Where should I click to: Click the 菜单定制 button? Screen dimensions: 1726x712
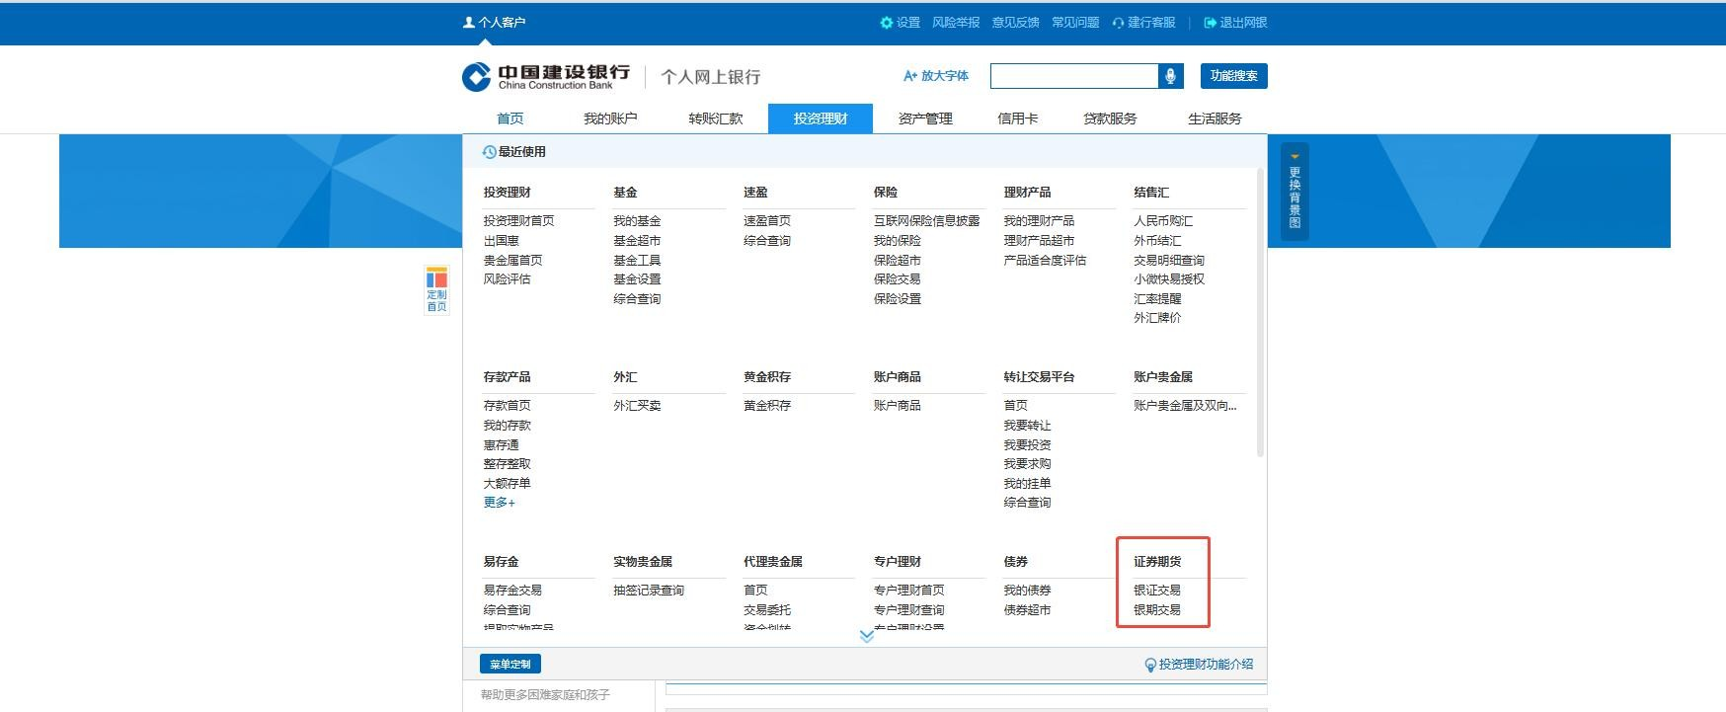coord(510,665)
